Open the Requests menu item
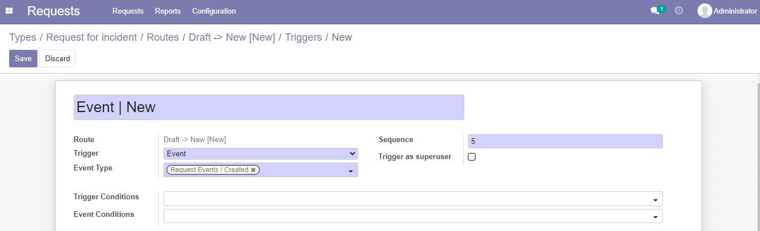The width and height of the screenshot is (760, 231). click(128, 11)
